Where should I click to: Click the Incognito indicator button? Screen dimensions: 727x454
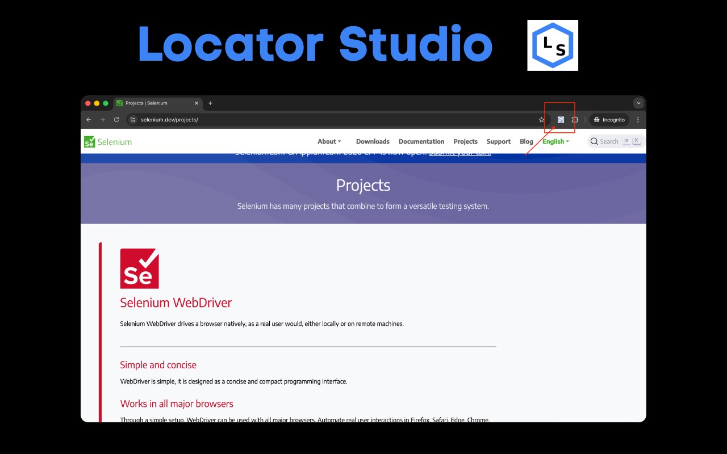609,120
